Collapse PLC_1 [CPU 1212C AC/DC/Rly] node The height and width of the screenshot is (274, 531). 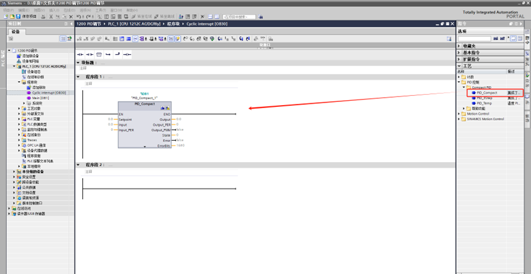pos(14,66)
